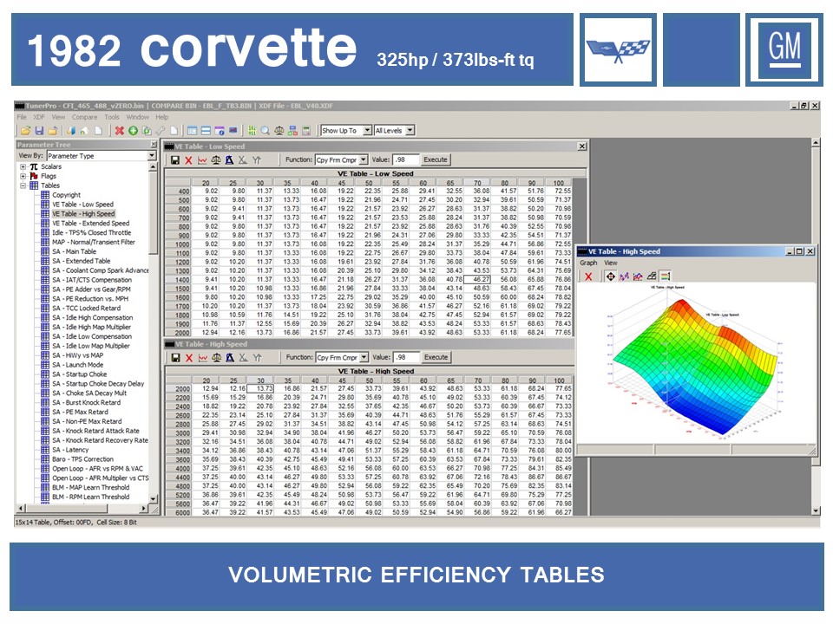
Task: Open the Compare menu
Action: [84, 117]
